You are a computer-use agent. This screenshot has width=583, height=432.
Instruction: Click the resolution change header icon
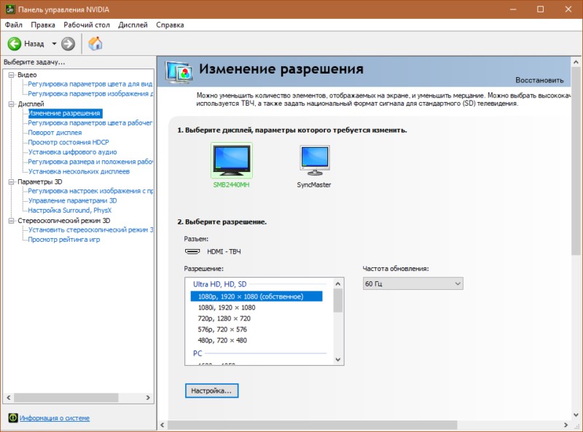coord(179,71)
